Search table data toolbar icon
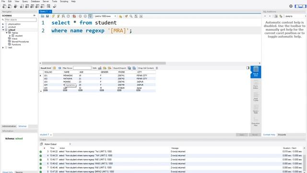Image resolution: width=307 pixels, height=173 pixels. coord(48,6)
